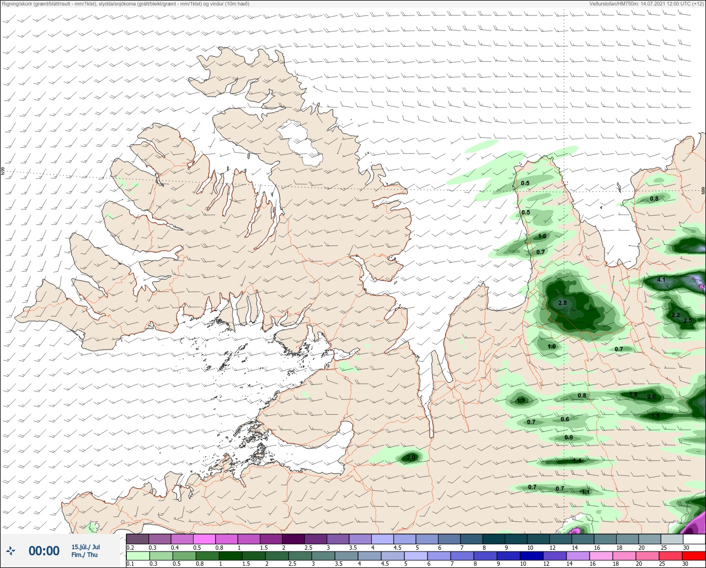Viewport: 706px width, 568px height.
Task: Pick the dark purple swatch labeled 2 in upper legend
Action: (x=293, y=539)
